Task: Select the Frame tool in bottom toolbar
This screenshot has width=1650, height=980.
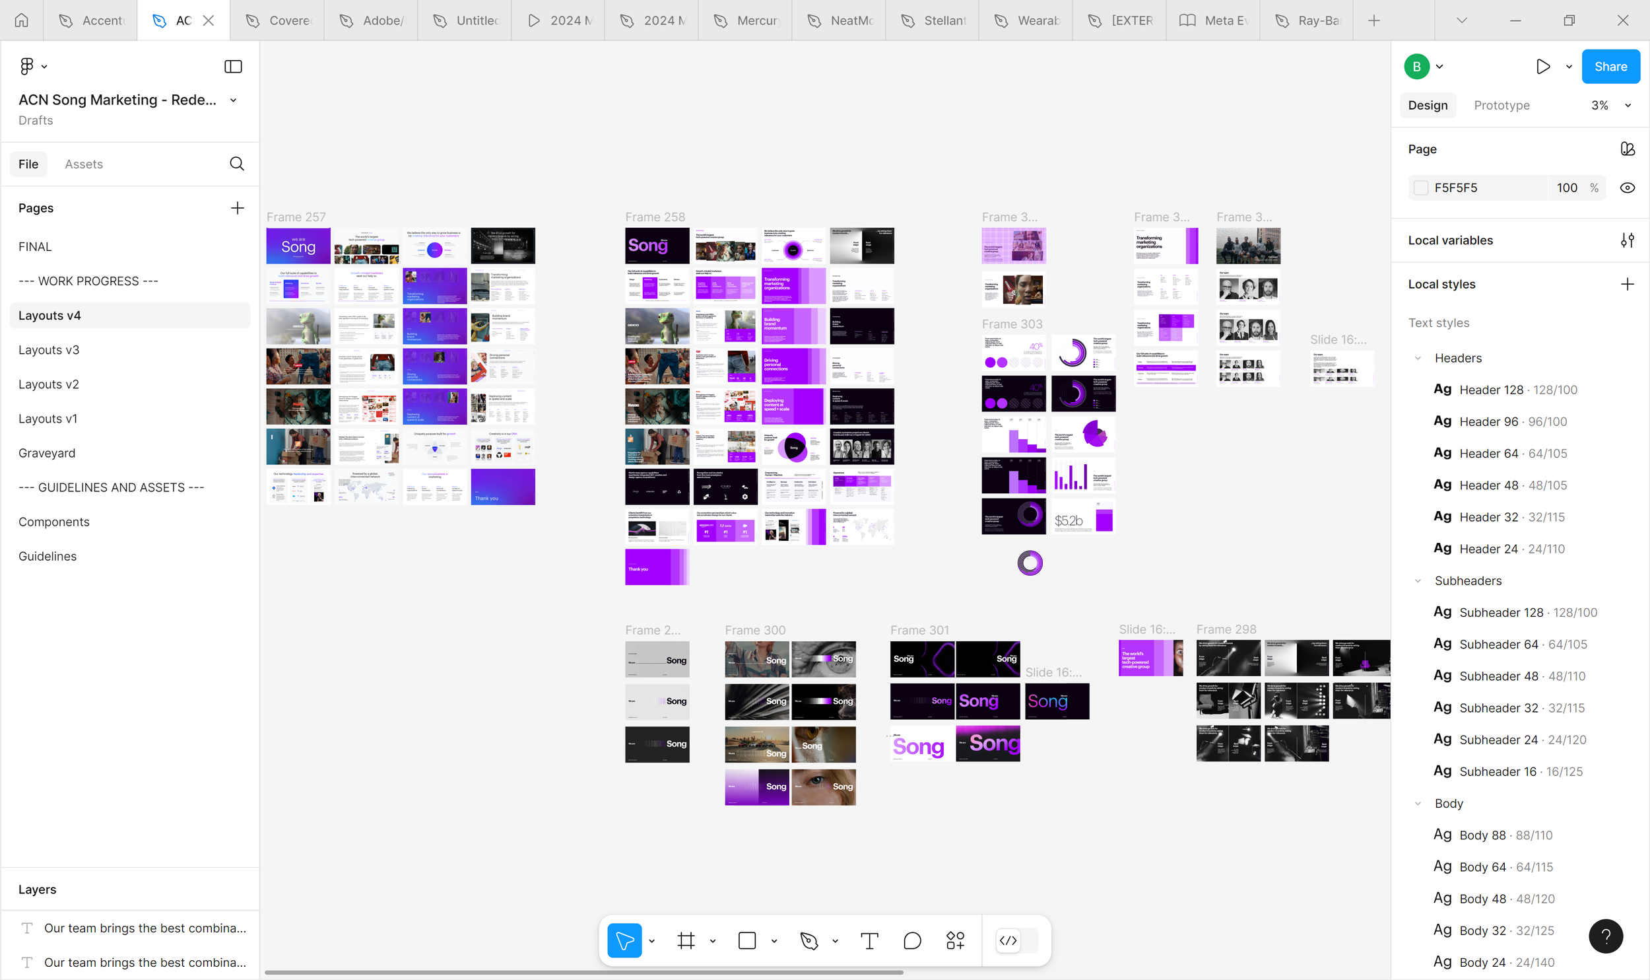Action: [x=686, y=940]
